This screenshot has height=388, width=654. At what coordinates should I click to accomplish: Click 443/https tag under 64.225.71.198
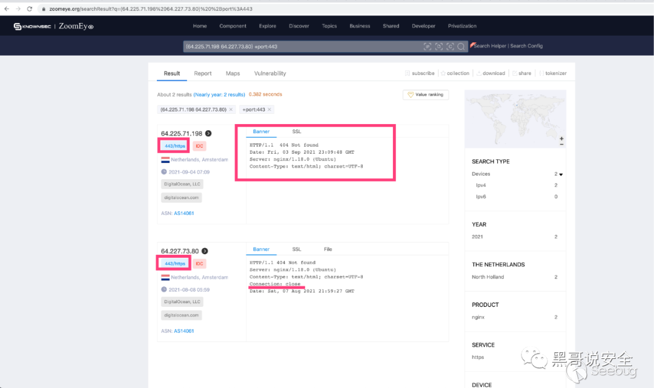(175, 146)
